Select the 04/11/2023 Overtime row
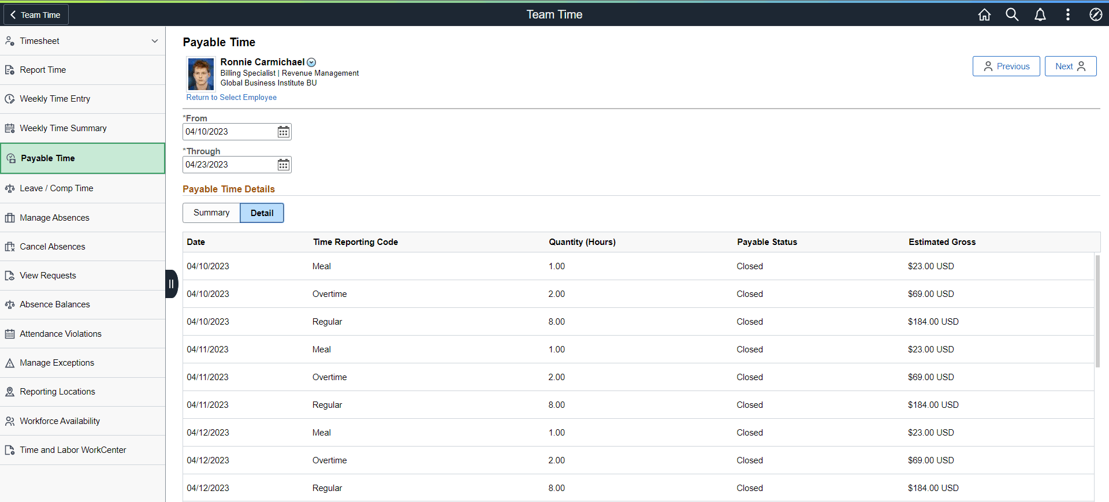The image size is (1109, 502). pyautogui.click(x=638, y=377)
